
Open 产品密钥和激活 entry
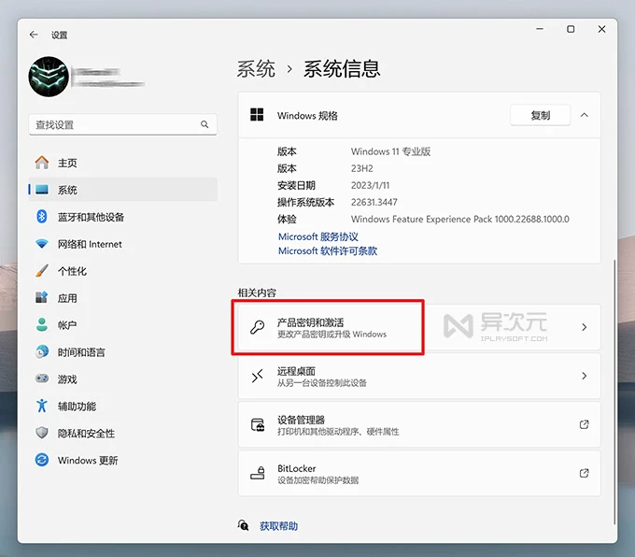pos(419,327)
